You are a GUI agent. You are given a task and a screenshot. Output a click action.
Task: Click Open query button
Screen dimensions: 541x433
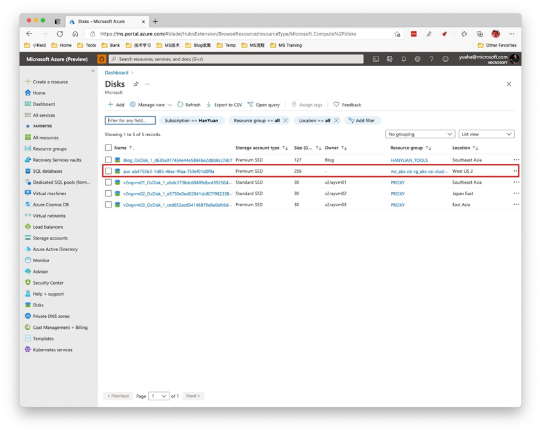click(x=264, y=105)
